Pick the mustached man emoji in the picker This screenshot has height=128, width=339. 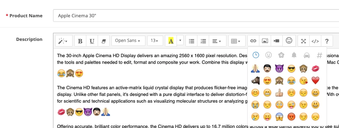[268, 68]
